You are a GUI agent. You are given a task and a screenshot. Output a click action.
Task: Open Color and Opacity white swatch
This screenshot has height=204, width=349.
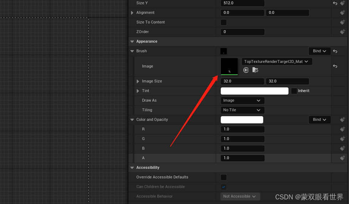point(242,119)
